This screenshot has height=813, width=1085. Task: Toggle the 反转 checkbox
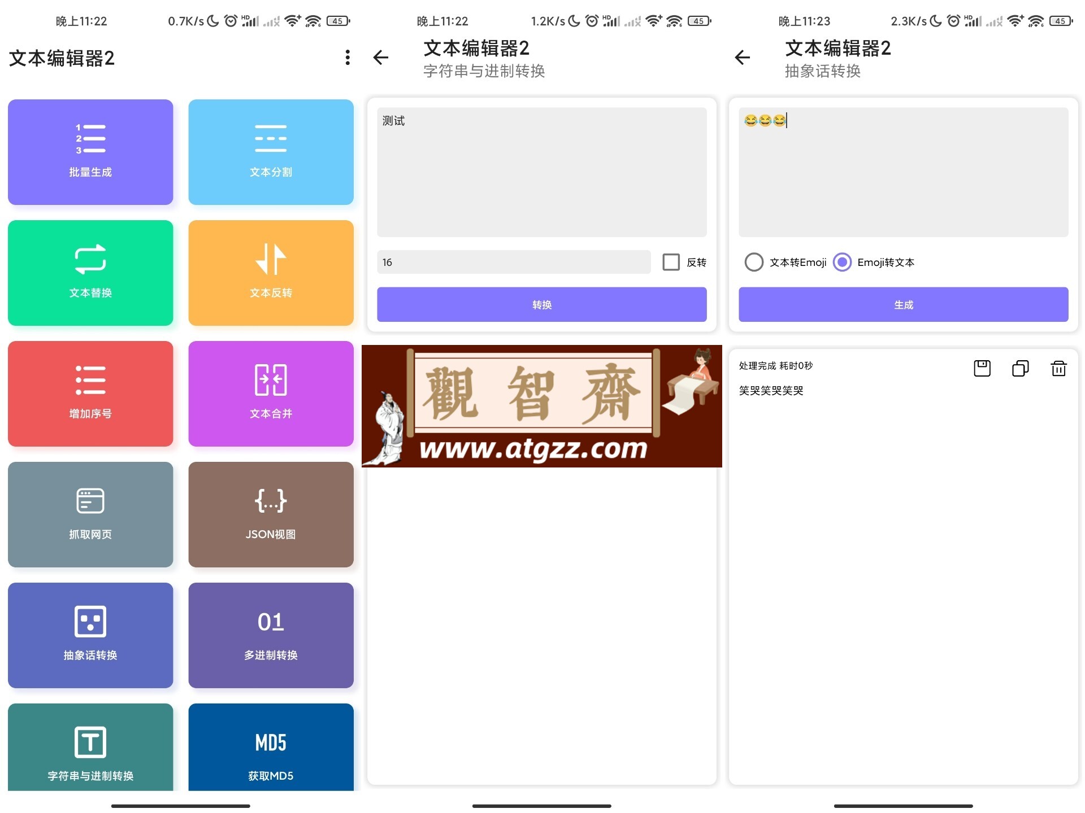pyautogui.click(x=671, y=262)
